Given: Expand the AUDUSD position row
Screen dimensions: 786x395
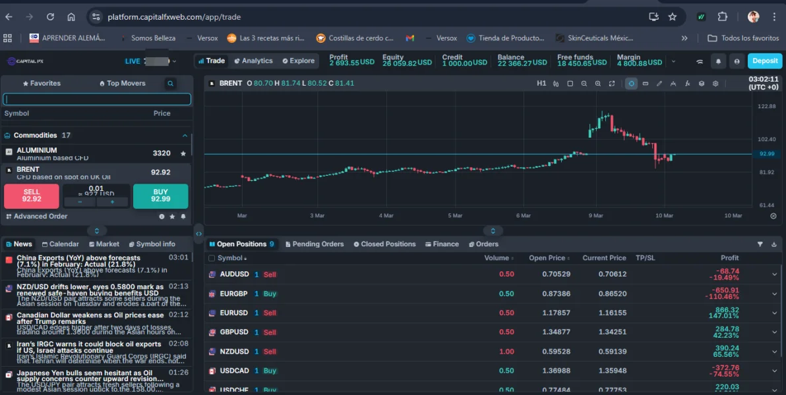Looking at the screenshot, I should point(774,275).
